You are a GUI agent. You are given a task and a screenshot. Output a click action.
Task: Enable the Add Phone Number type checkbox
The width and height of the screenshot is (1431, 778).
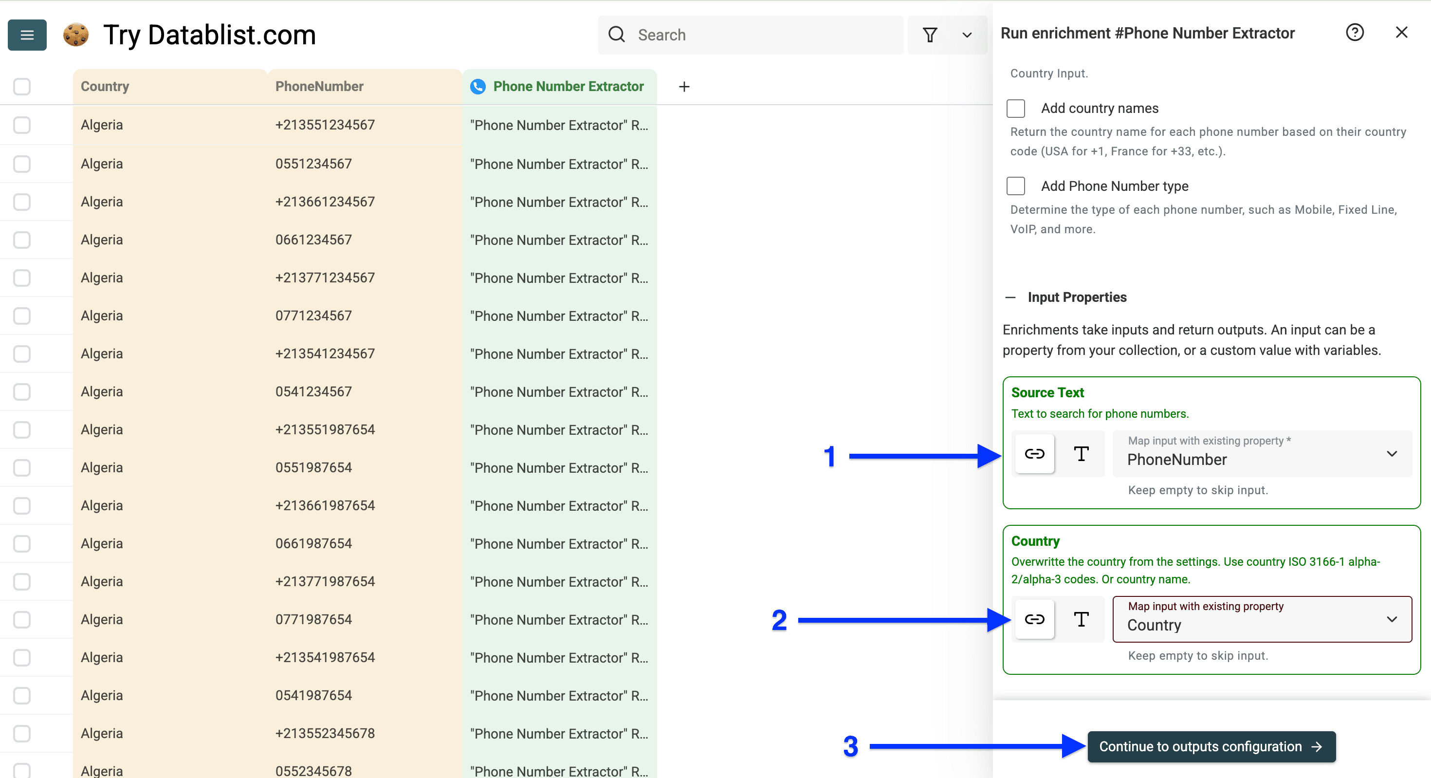pyautogui.click(x=1015, y=185)
